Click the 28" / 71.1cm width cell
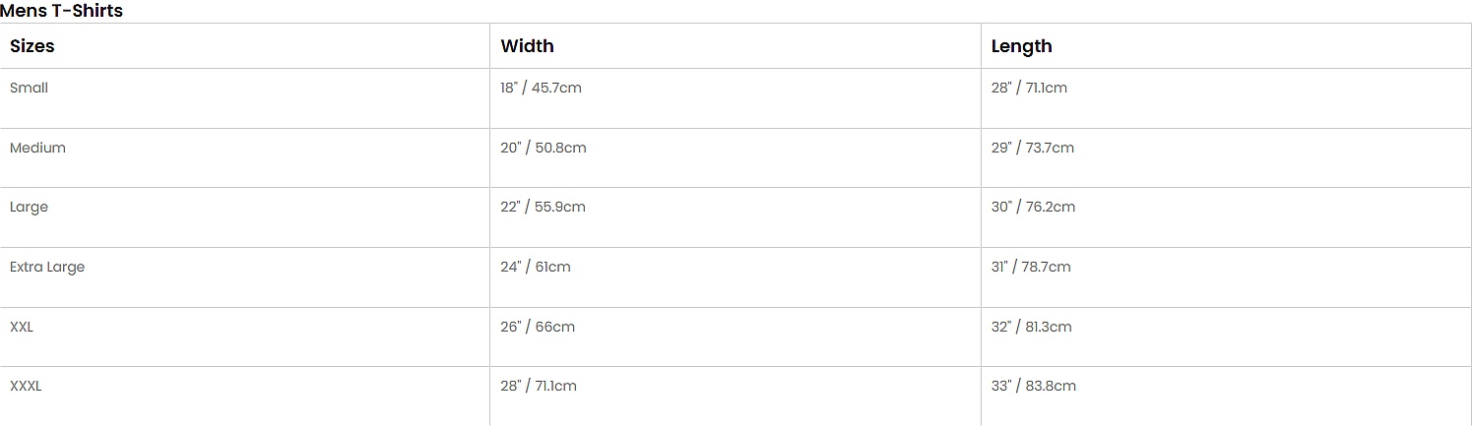The height and width of the screenshot is (426, 1473). [538, 387]
